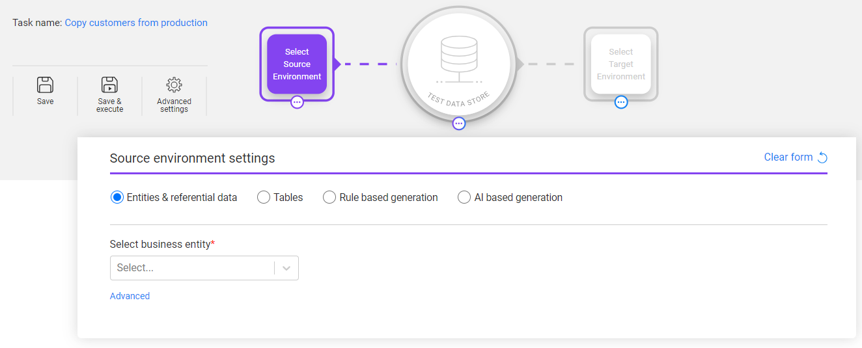Expand the business entity dropdown chevron
Screen dimensions: 862x348
coord(286,268)
